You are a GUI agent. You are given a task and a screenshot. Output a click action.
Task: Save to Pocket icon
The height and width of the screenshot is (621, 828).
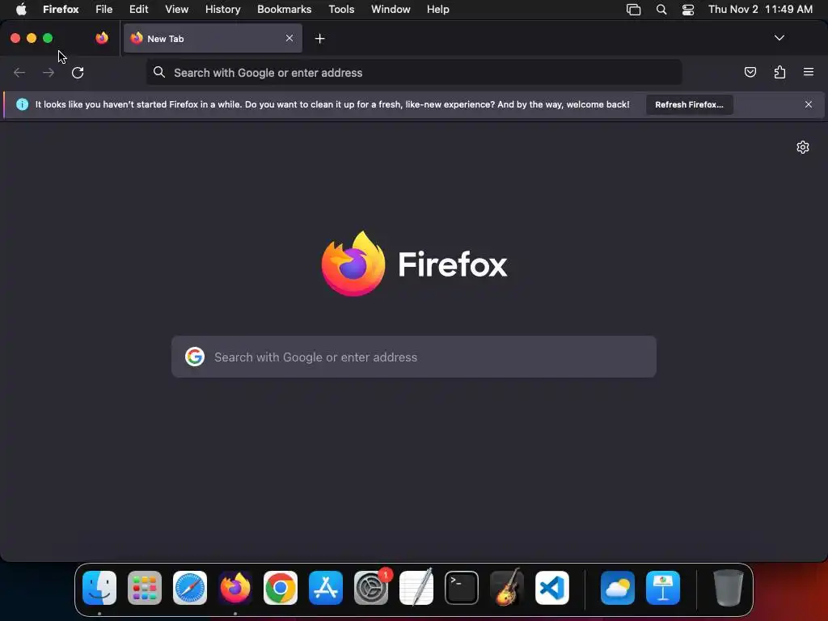pos(750,72)
